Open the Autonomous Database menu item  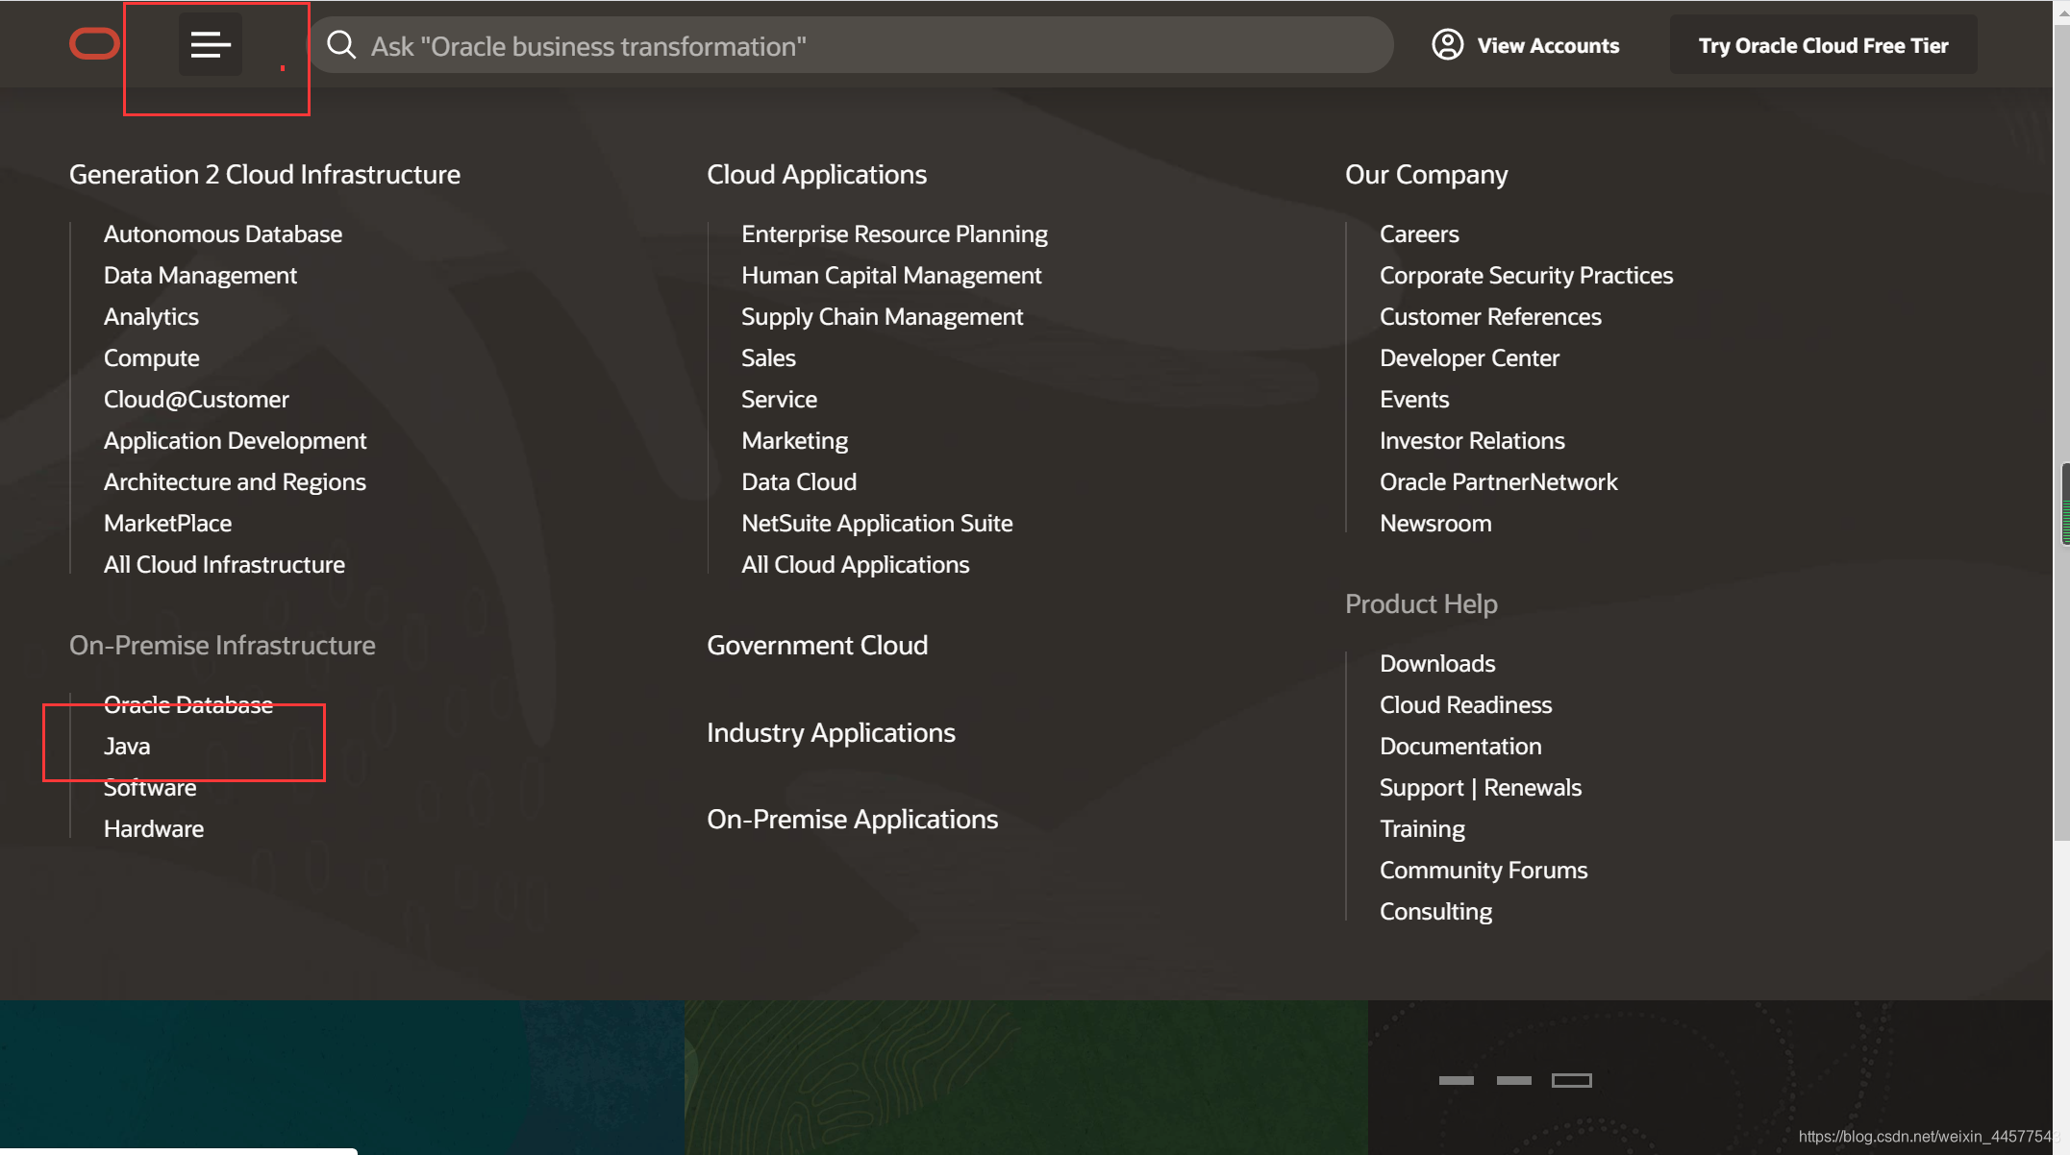[222, 233]
